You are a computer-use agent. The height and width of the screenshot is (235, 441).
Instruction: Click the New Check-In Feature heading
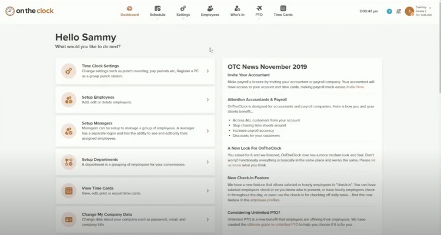point(248,178)
